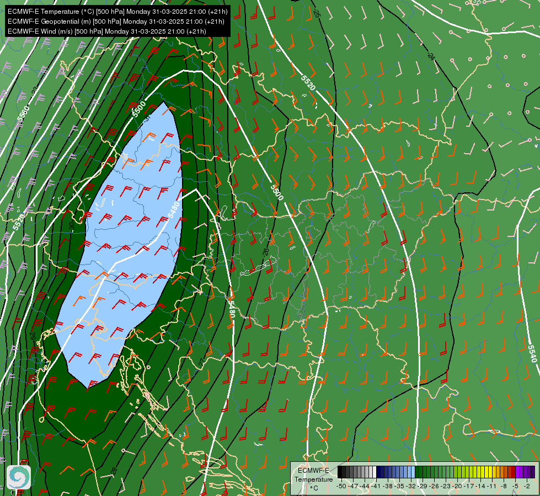Screen dimensions: 540x496
Task: Click the isotherm label 28
Action: tap(114, 471)
